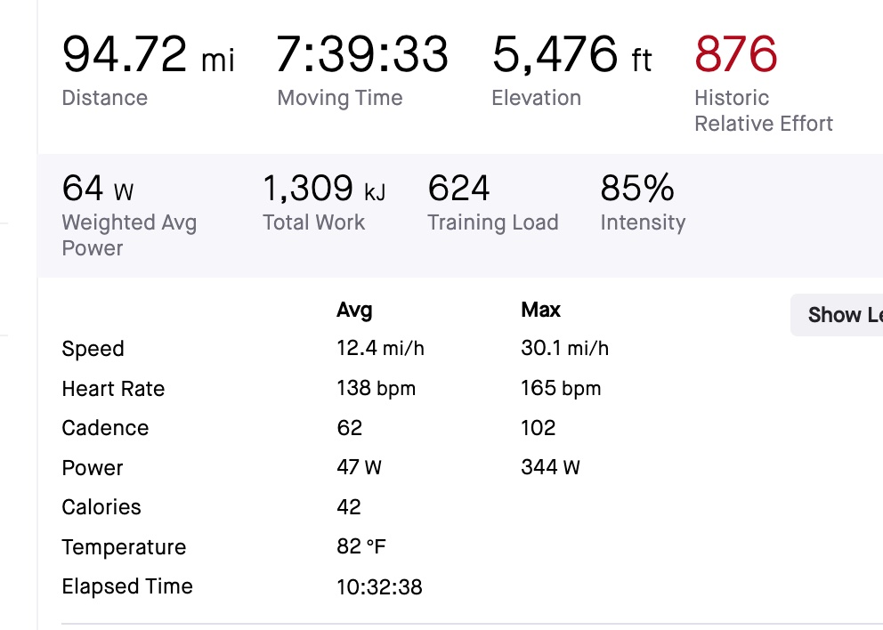This screenshot has height=630, width=883.
Task: Select the Speed row label
Action: [93, 349]
